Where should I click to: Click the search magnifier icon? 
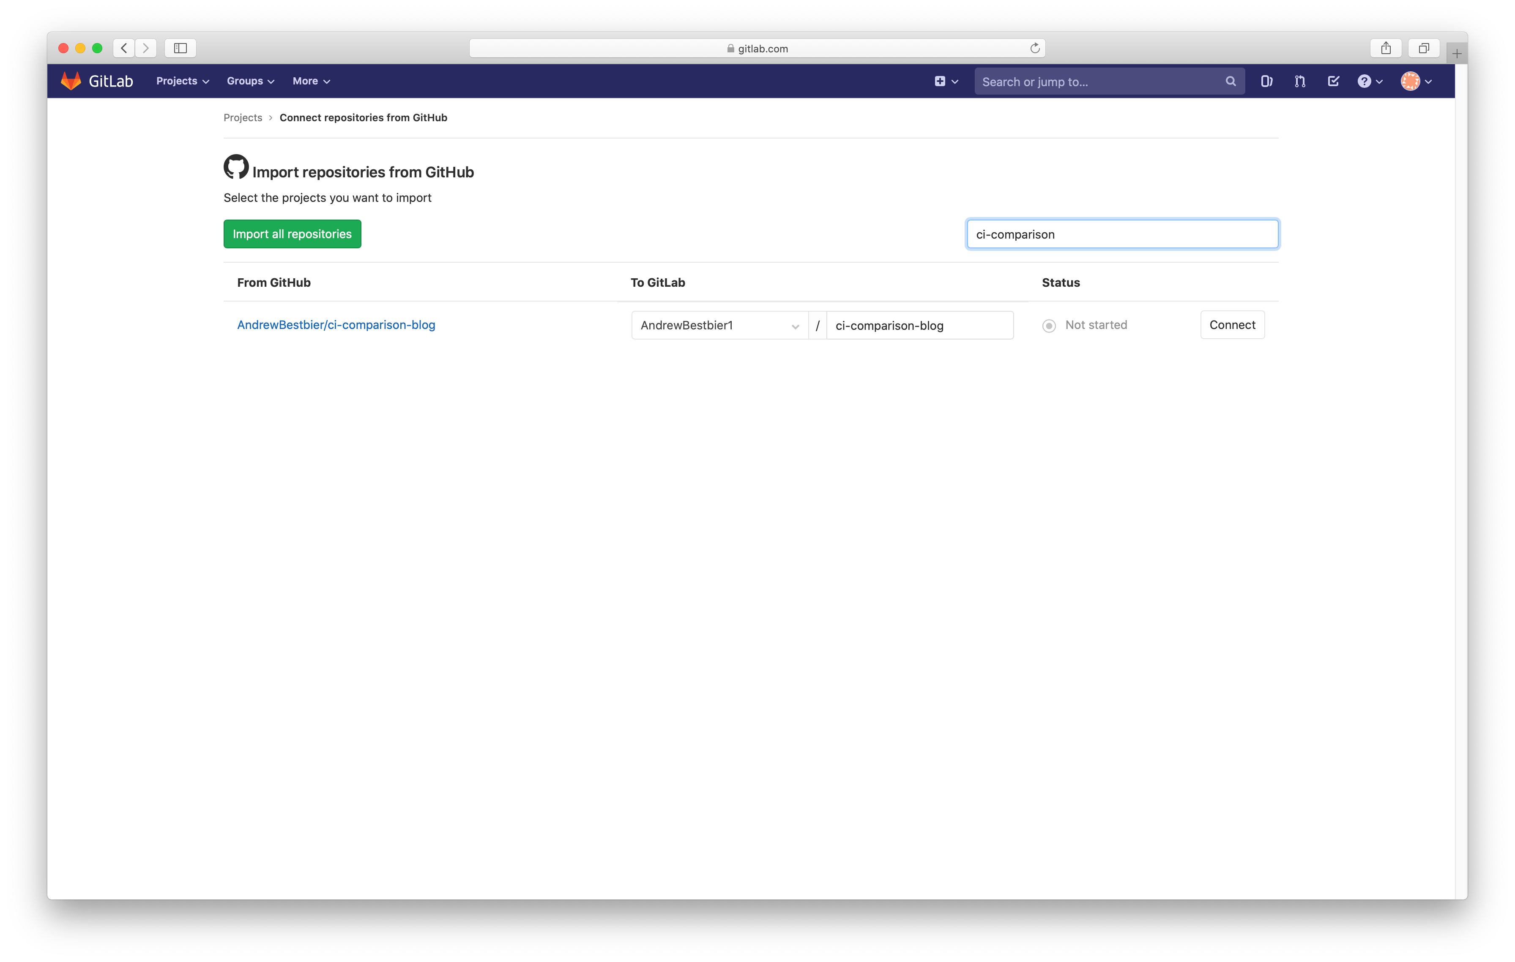tap(1231, 81)
